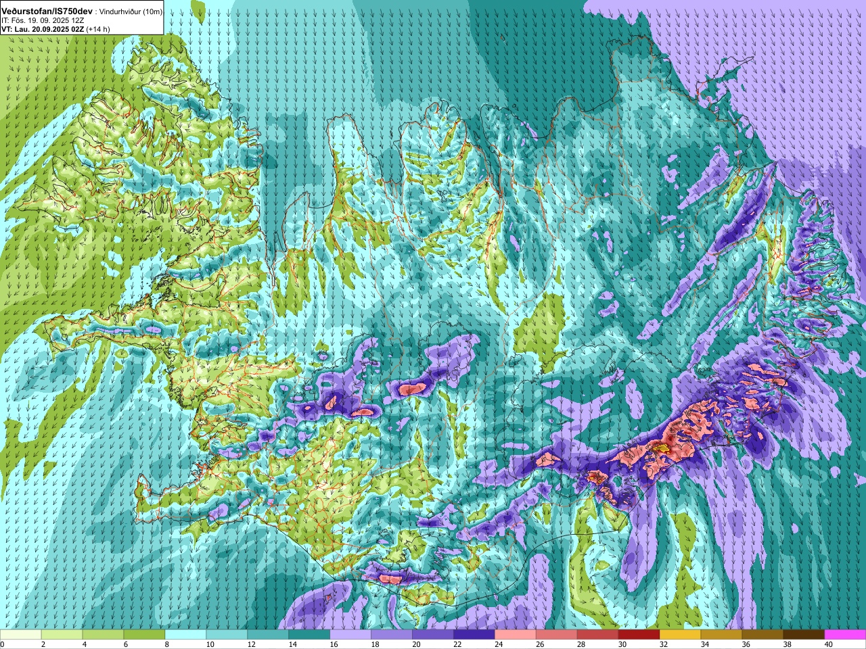Pick the lavender 16–18 legend swatch
The height and width of the screenshot is (649, 866).
point(350,635)
